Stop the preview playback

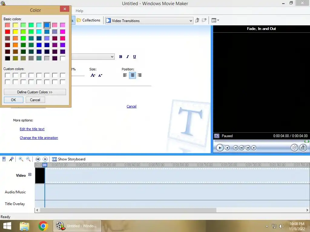point(227,148)
